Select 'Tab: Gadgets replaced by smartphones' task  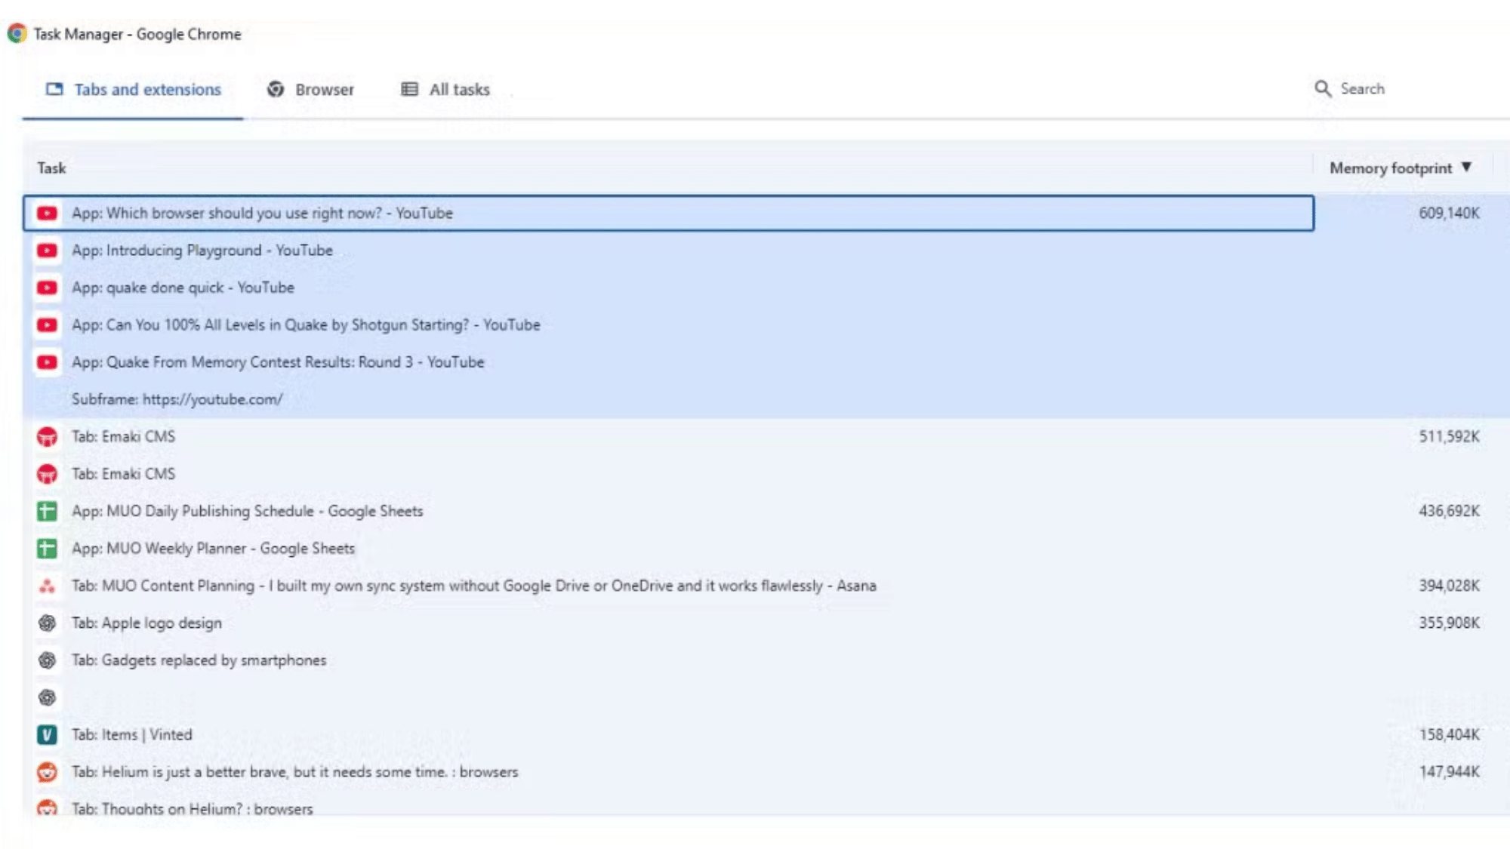tap(199, 660)
